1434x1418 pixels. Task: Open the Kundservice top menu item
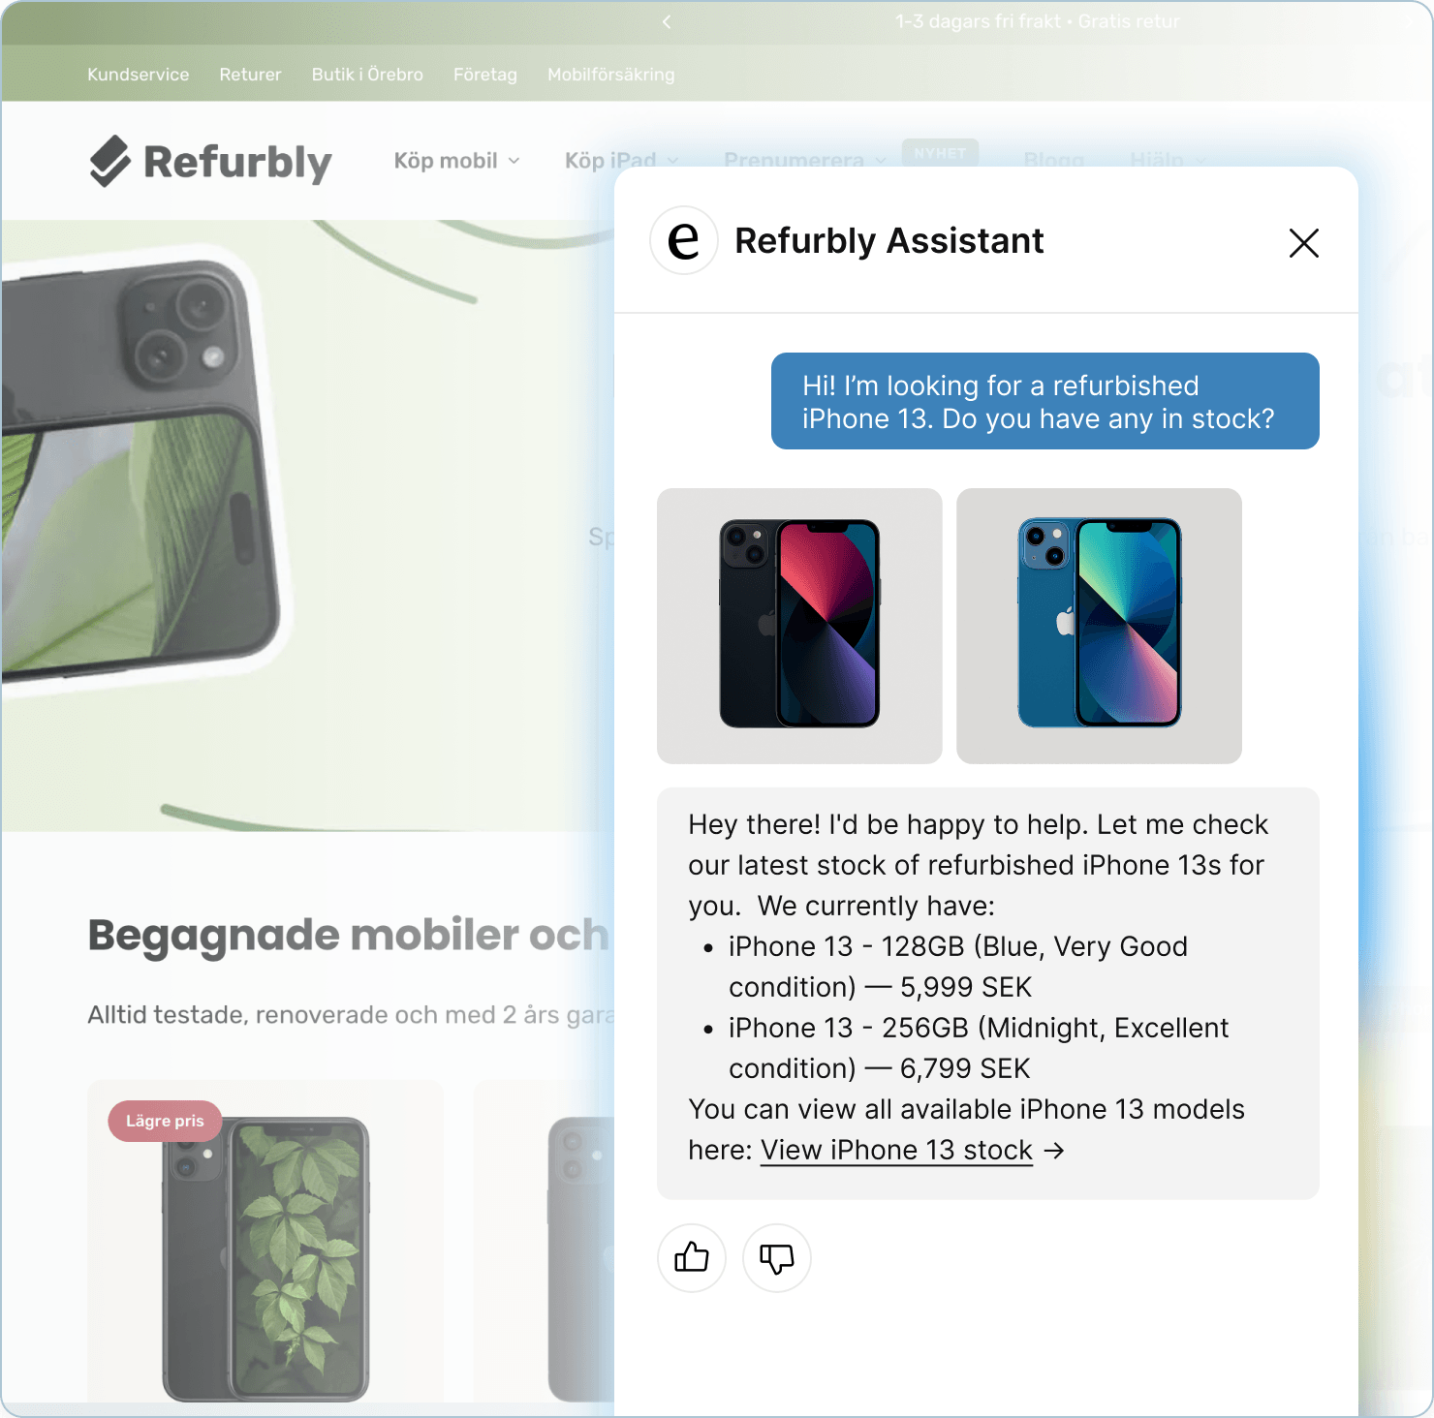[139, 75]
